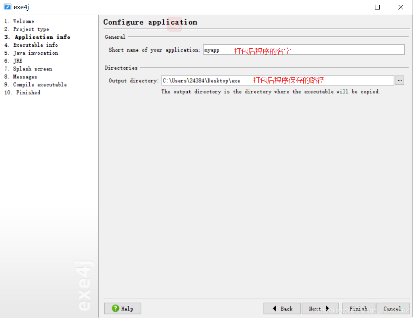This screenshot has height=318, width=413.
Task: Click the 'Directories' section label
Action: 121,68
